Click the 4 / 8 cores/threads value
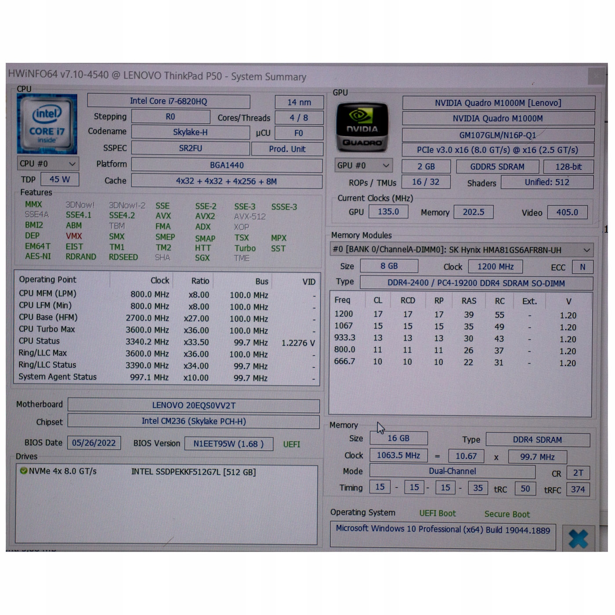This screenshot has height=615, width=615. [x=299, y=118]
